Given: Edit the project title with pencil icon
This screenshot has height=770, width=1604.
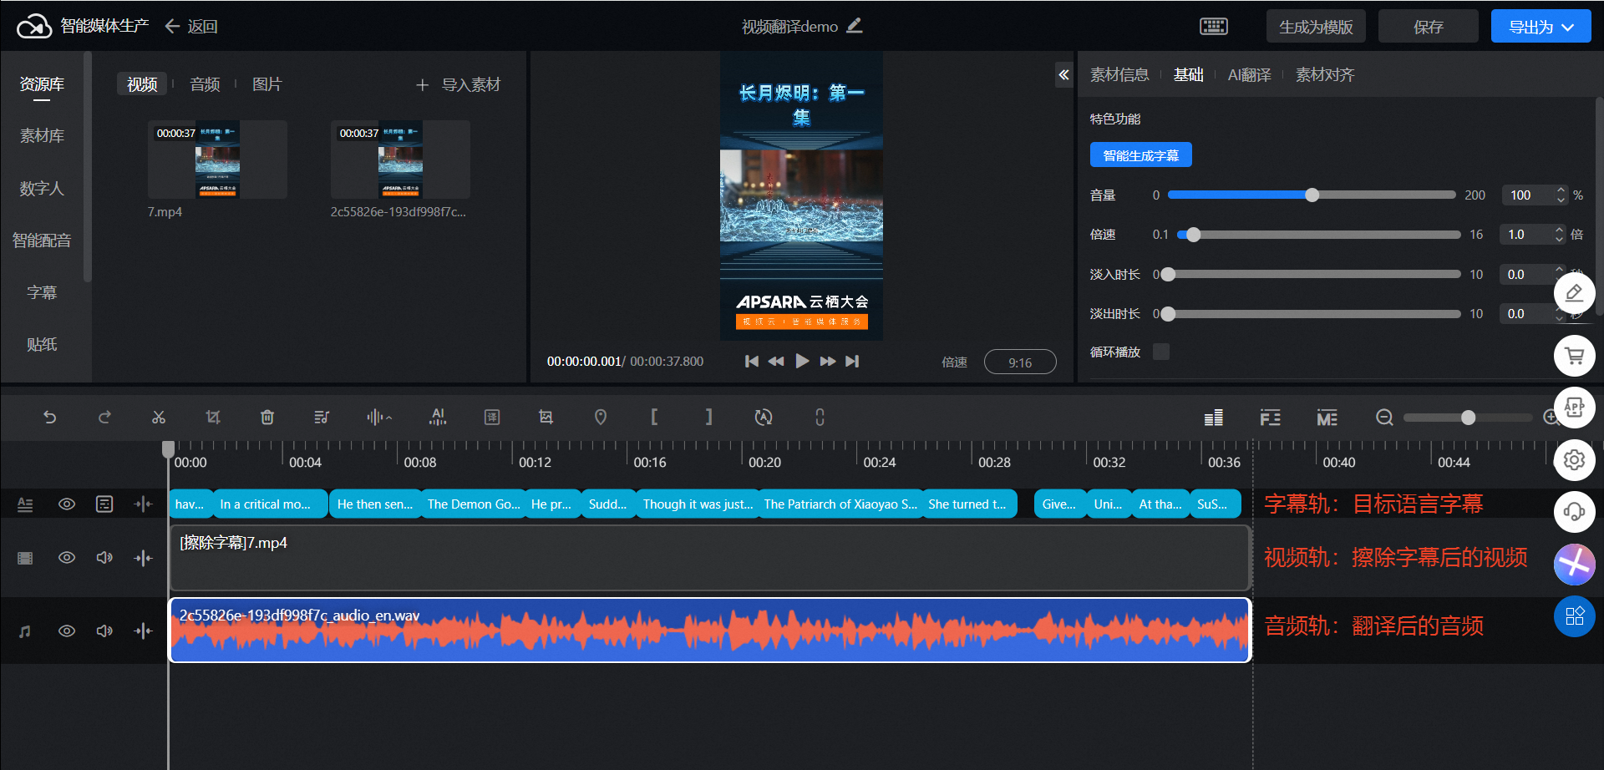Looking at the screenshot, I should 854,26.
